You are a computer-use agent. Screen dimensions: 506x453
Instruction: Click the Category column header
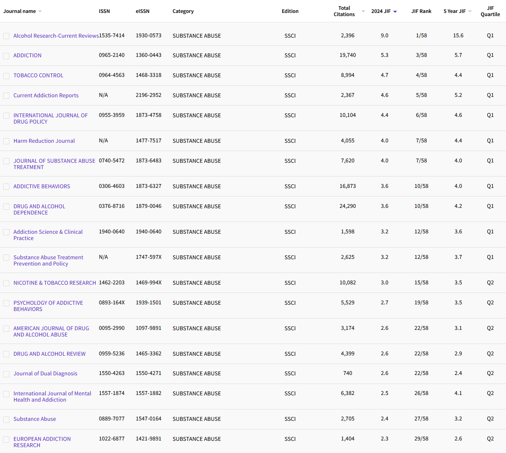tap(183, 11)
